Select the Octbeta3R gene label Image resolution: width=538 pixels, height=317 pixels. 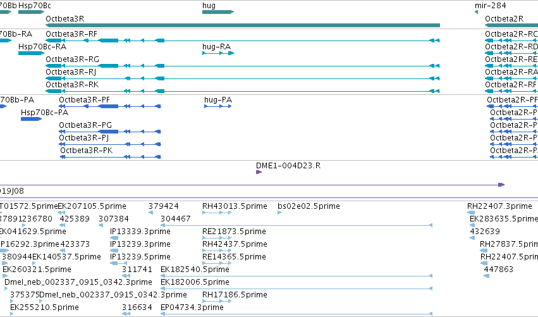click(65, 19)
